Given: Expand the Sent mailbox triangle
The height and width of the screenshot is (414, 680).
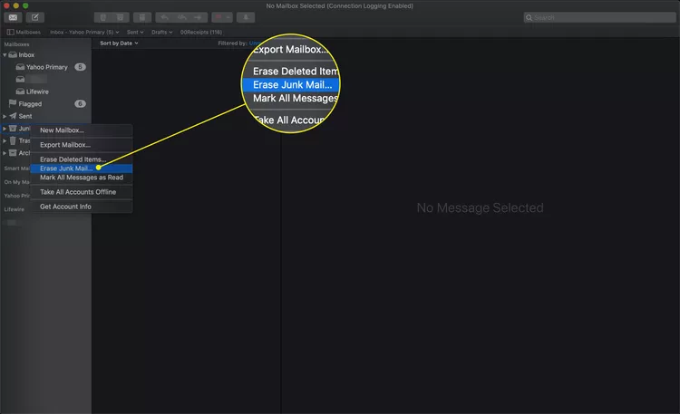Looking at the screenshot, I should pos(5,116).
